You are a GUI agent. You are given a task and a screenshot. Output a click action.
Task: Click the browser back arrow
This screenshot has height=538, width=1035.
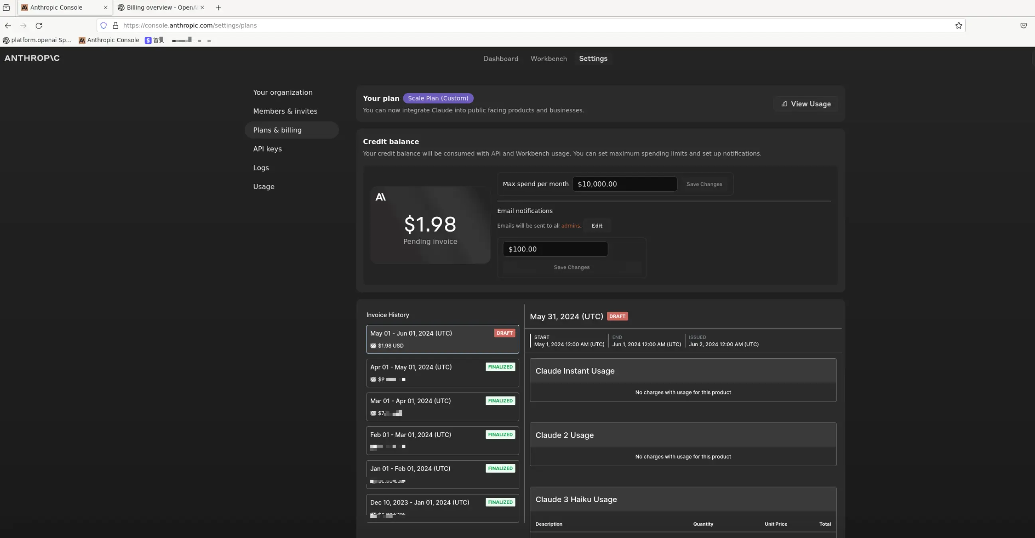click(8, 26)
